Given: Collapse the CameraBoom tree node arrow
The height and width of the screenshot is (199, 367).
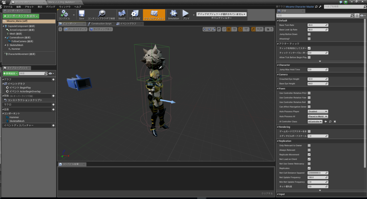Looking at the screenshot, I should click(x=5, y=38).
